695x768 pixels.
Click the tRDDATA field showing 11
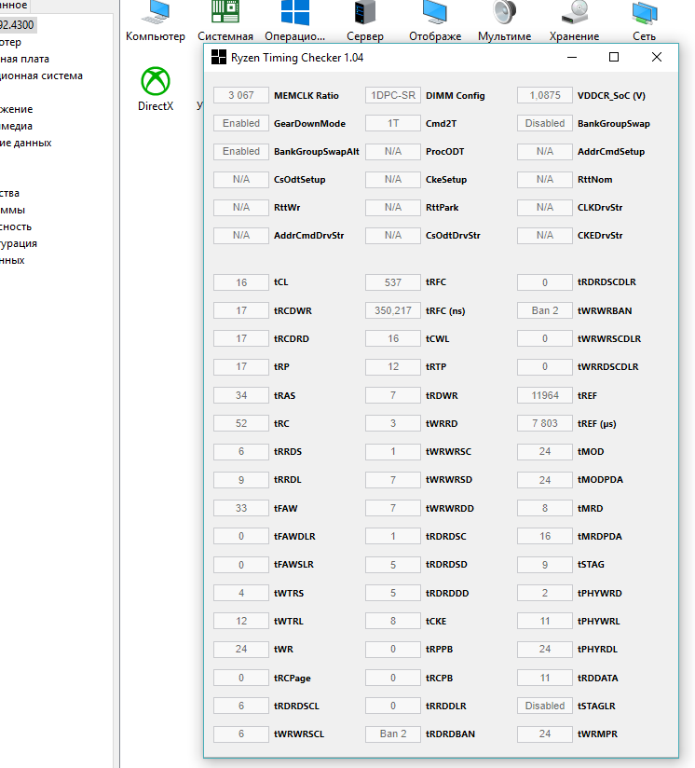click(x=545, y=678)
